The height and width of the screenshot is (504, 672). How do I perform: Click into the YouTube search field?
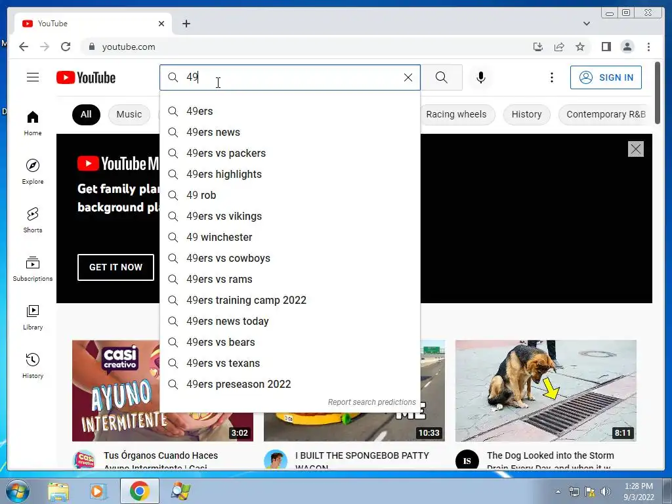click(291, 77)
